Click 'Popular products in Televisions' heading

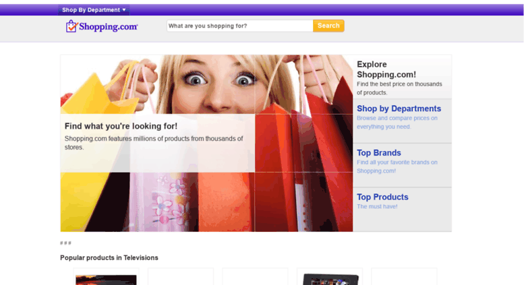point(109,257)
